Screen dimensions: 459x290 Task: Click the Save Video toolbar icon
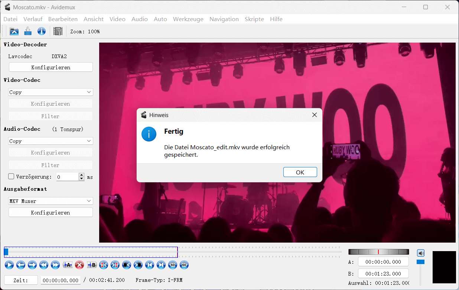coord(28,31)
